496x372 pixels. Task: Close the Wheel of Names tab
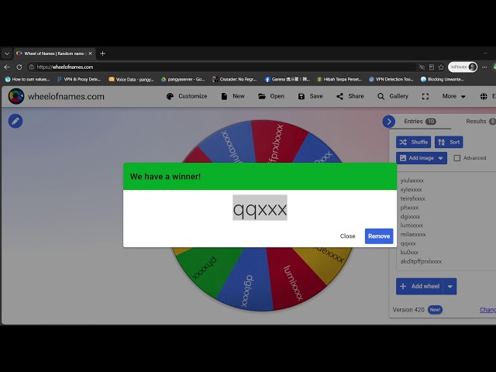coord(90,53)
